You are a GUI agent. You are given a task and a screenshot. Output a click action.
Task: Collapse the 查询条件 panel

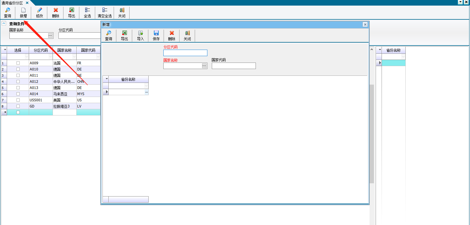(4, 23)
